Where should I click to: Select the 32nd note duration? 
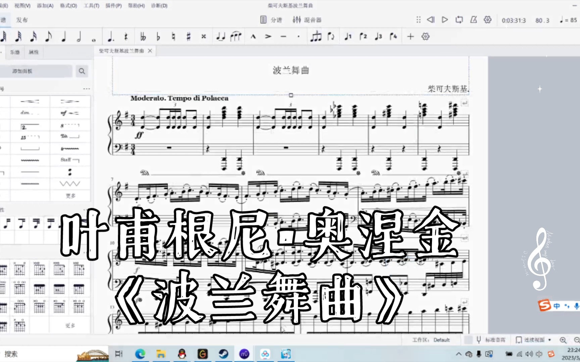point(18,36)
